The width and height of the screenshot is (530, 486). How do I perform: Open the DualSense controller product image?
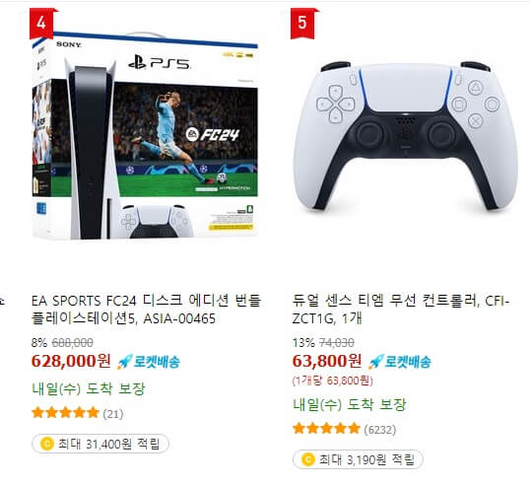click(x=405, y=135)
